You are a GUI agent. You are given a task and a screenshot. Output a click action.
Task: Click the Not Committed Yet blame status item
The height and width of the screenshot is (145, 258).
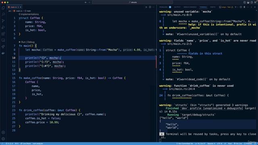[185, 143]
